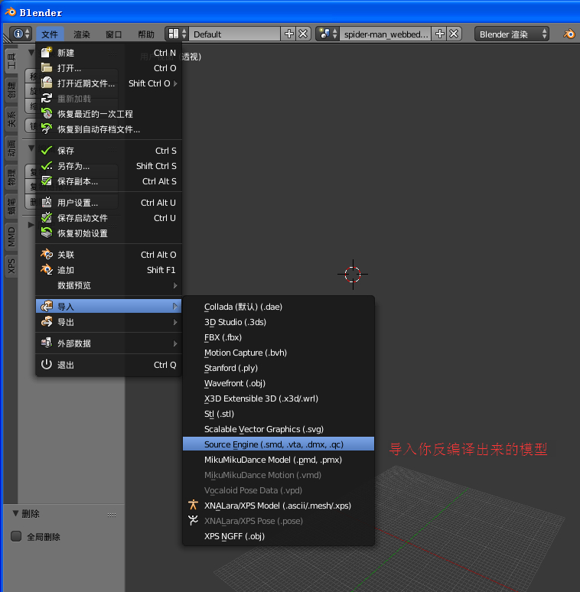Import 3D Studio (.3ds) file

point(279,322)
